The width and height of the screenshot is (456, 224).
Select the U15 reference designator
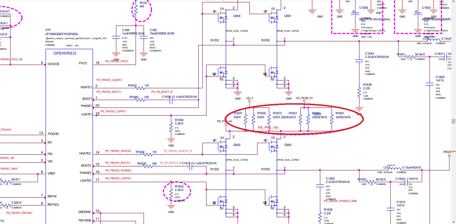click(48, 30)
